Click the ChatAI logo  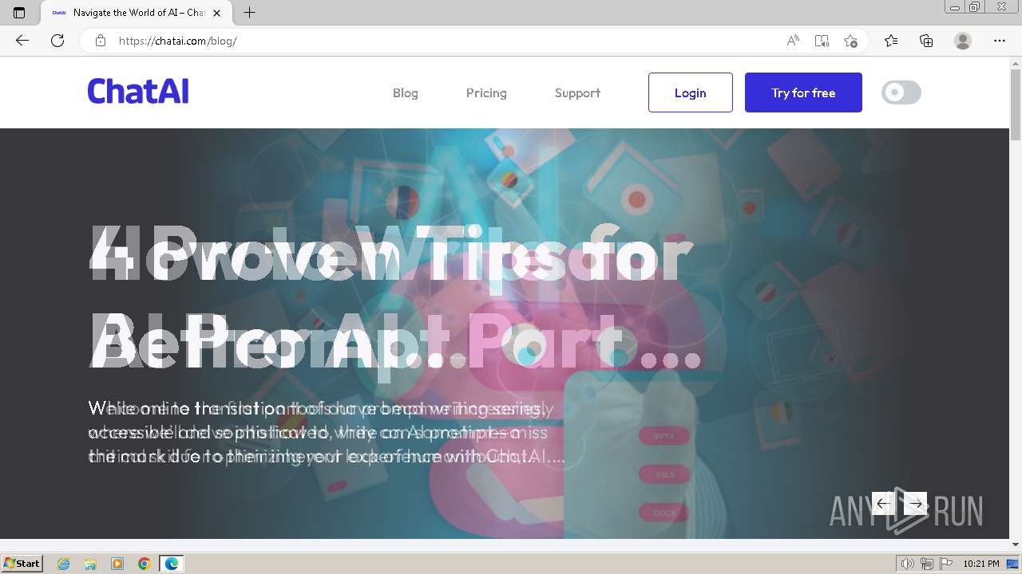138,92
